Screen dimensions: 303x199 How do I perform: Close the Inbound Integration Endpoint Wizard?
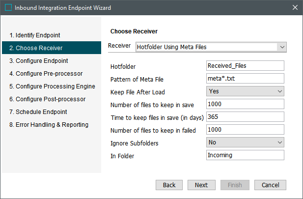pyautogui.click(x=295, y=7)
